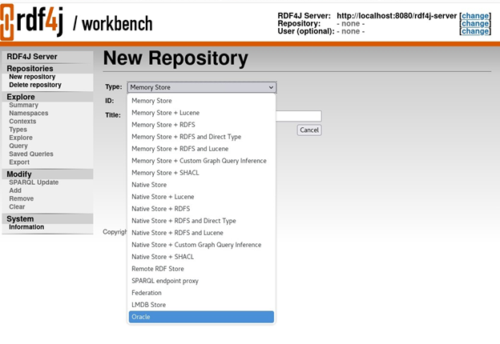Pick Native Store + Custom Graph Query Inference

click(x=201, y=245)
